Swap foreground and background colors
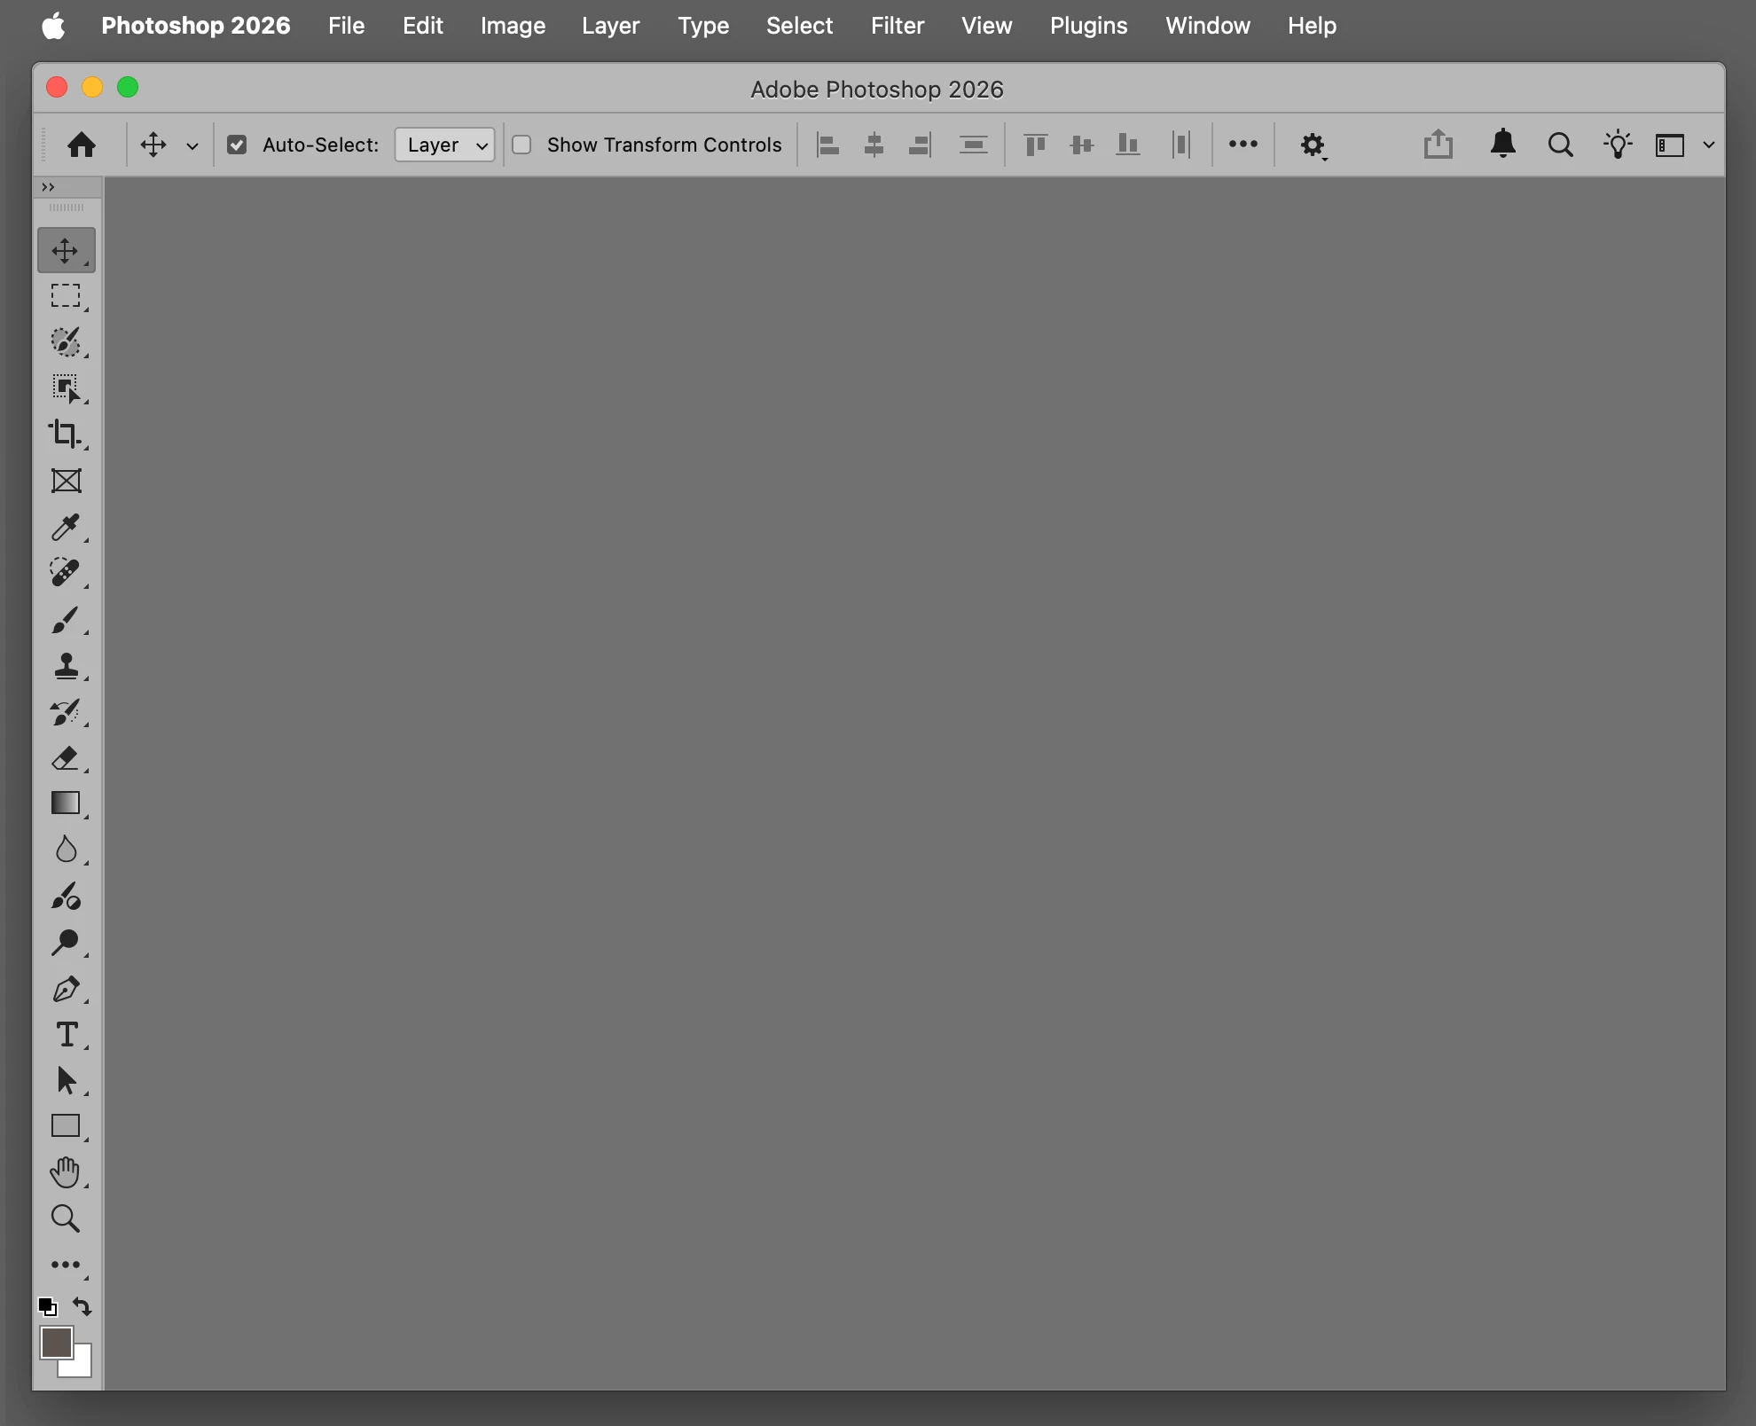This screenshot has width=1756, height=1426. point(82,1306)
